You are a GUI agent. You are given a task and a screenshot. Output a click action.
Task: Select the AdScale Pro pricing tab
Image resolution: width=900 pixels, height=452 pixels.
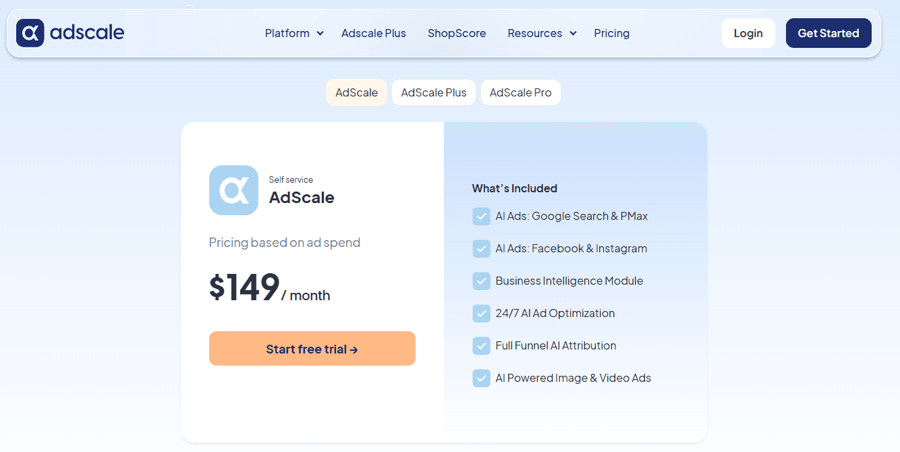520,92
